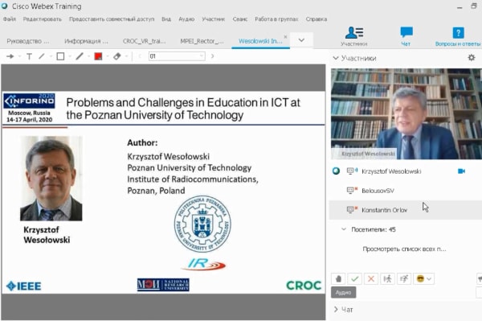Open the red annotation color swatch
482x321 pixels.
coord(98,56)
